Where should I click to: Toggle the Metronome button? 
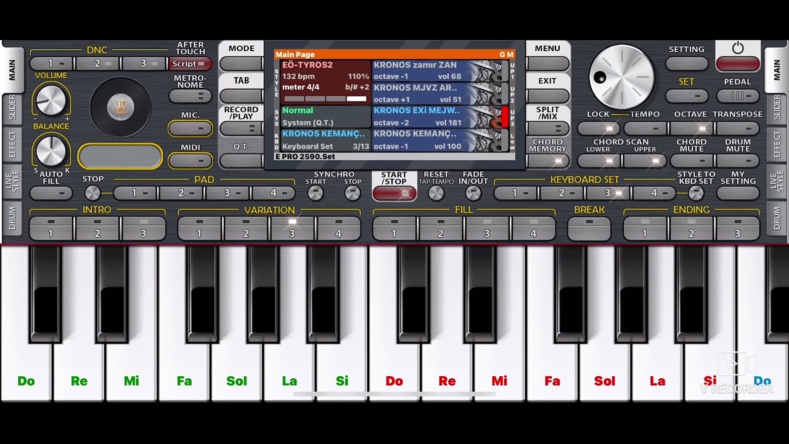click(x=190, y=96)
